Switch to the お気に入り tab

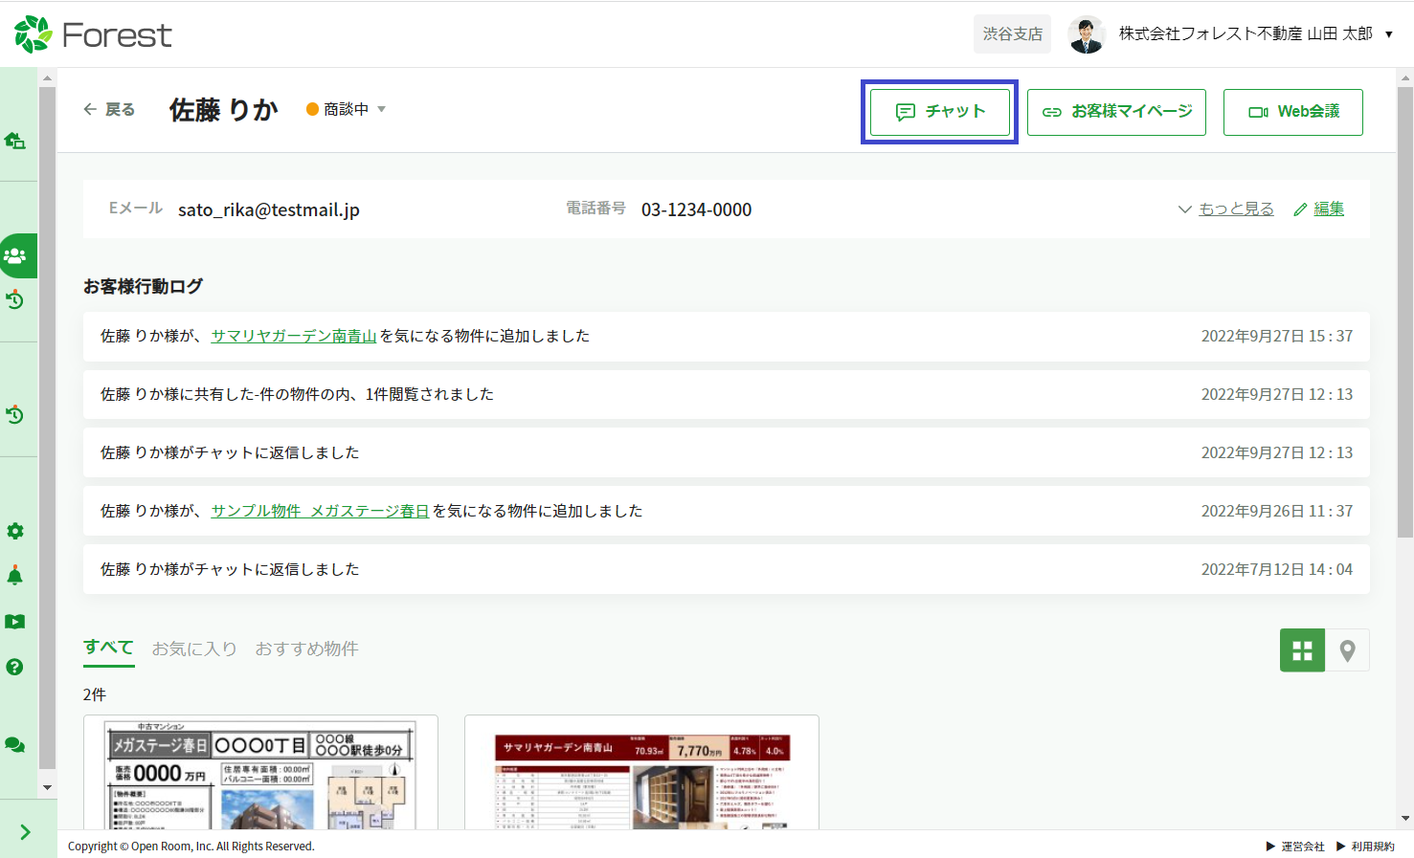coord(194,649)
